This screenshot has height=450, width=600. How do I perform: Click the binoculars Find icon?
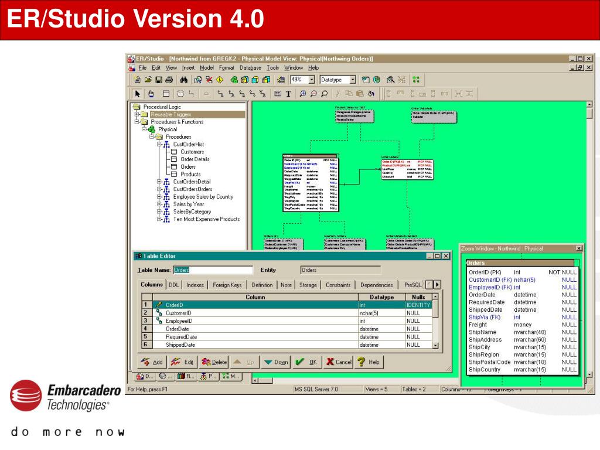pyautogui.click(x=184, y=80)
